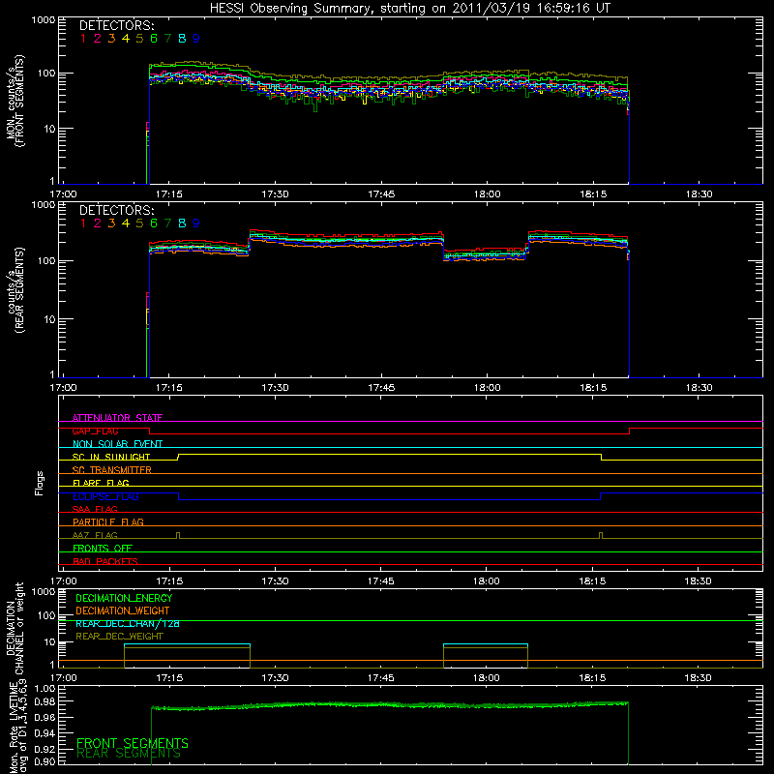
Task: Click the ATTENUATOR_STATE flag label
Action: (117, 418)
